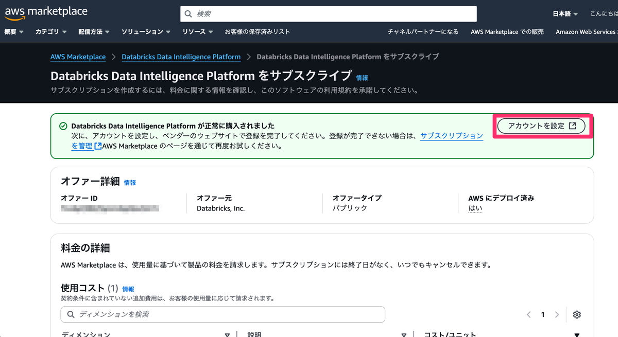Open お客様の保存済みリスト

[257, 32]
